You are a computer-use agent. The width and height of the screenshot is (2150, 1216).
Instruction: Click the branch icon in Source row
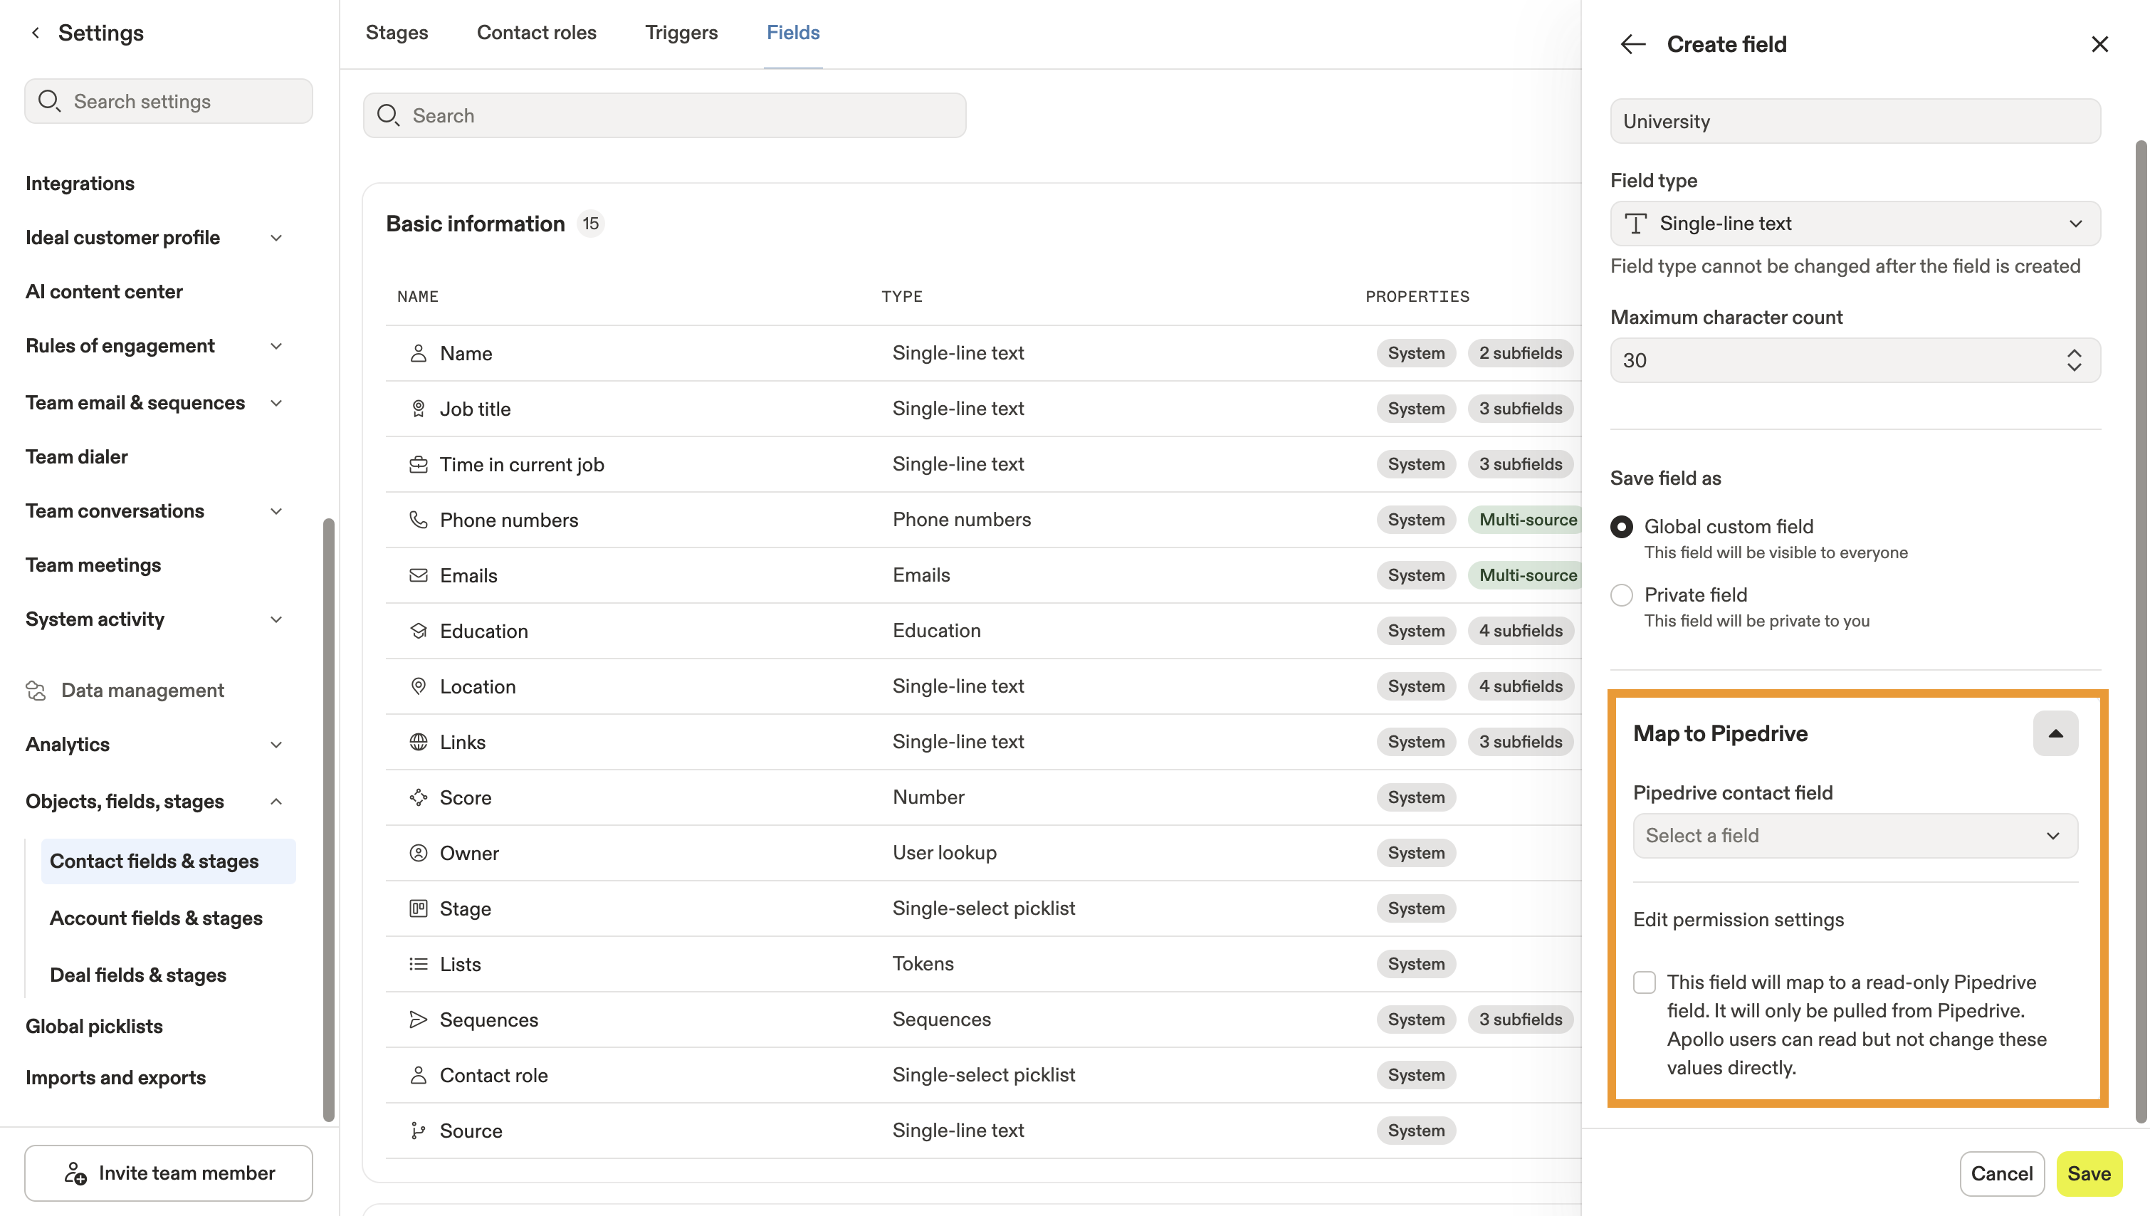pyautogui.click(x=419, y=1131)
